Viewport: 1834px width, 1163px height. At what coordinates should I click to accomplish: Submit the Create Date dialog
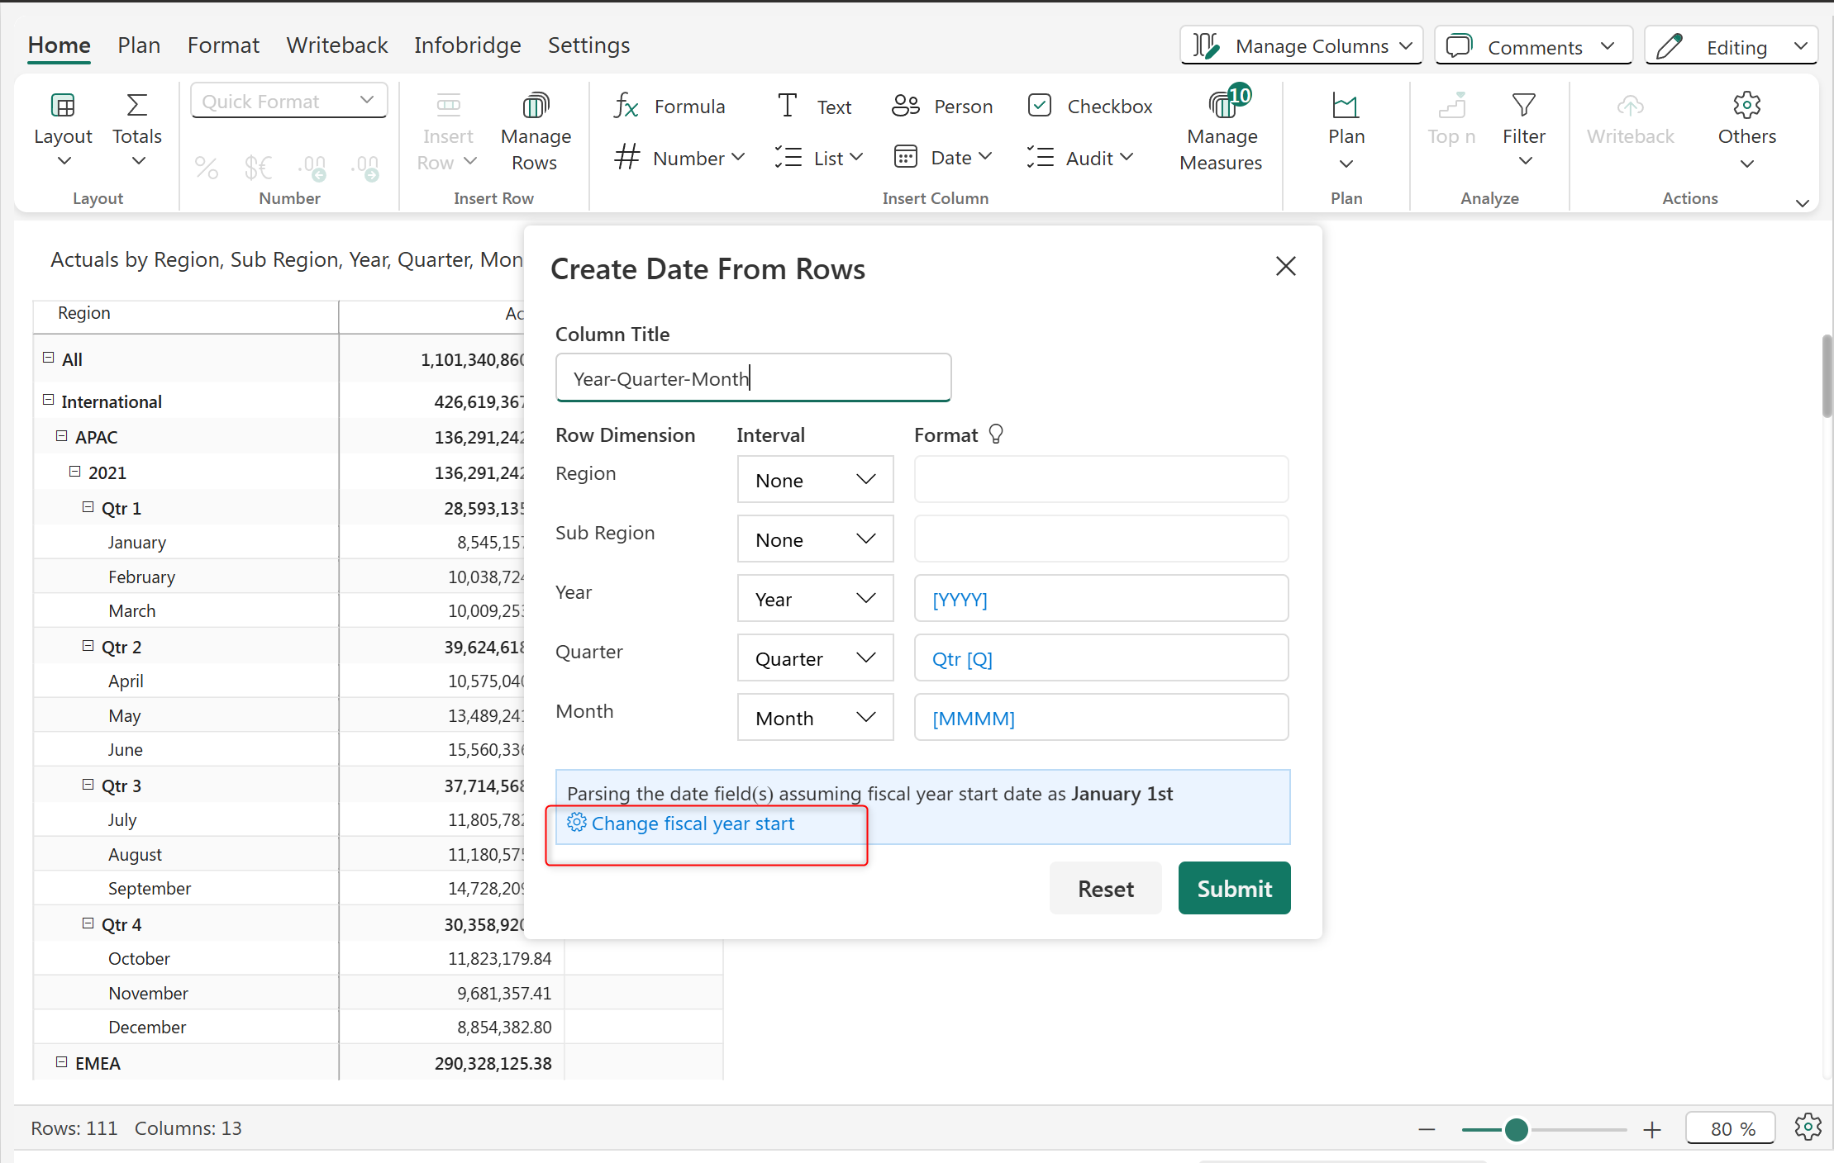tap(1234, 889)
